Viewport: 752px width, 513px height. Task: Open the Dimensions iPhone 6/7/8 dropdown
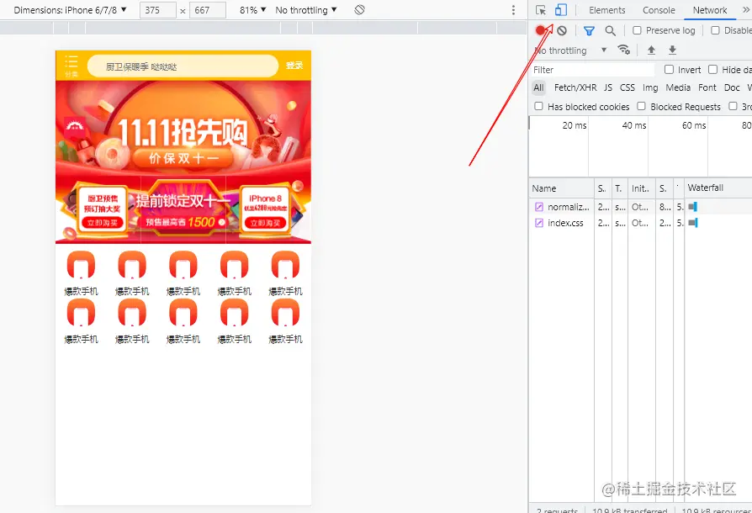coord(70,10)
